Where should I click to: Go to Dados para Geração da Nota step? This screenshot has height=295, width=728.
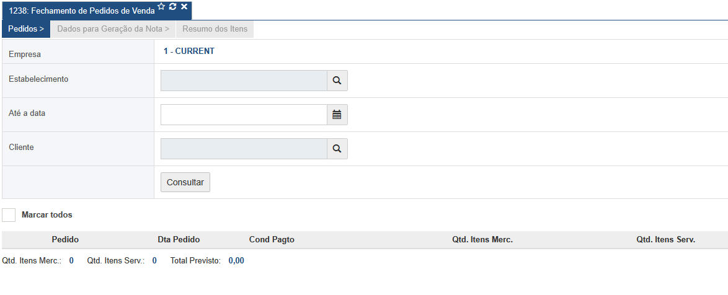click(x=113, y=29)
